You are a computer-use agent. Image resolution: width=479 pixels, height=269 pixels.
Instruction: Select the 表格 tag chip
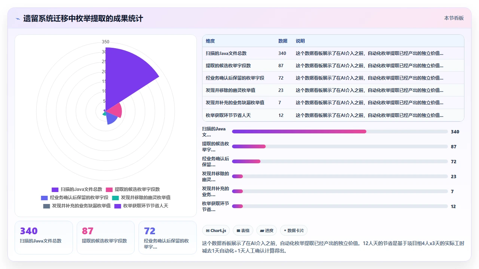click(243, 231)
